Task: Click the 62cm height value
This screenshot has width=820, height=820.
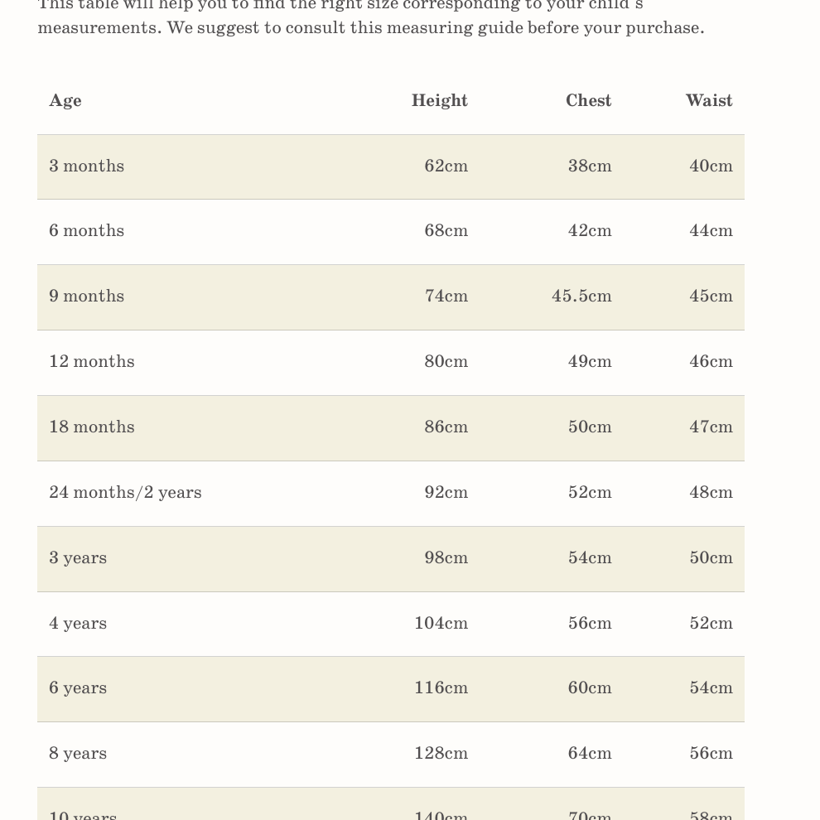Action: 446,166
